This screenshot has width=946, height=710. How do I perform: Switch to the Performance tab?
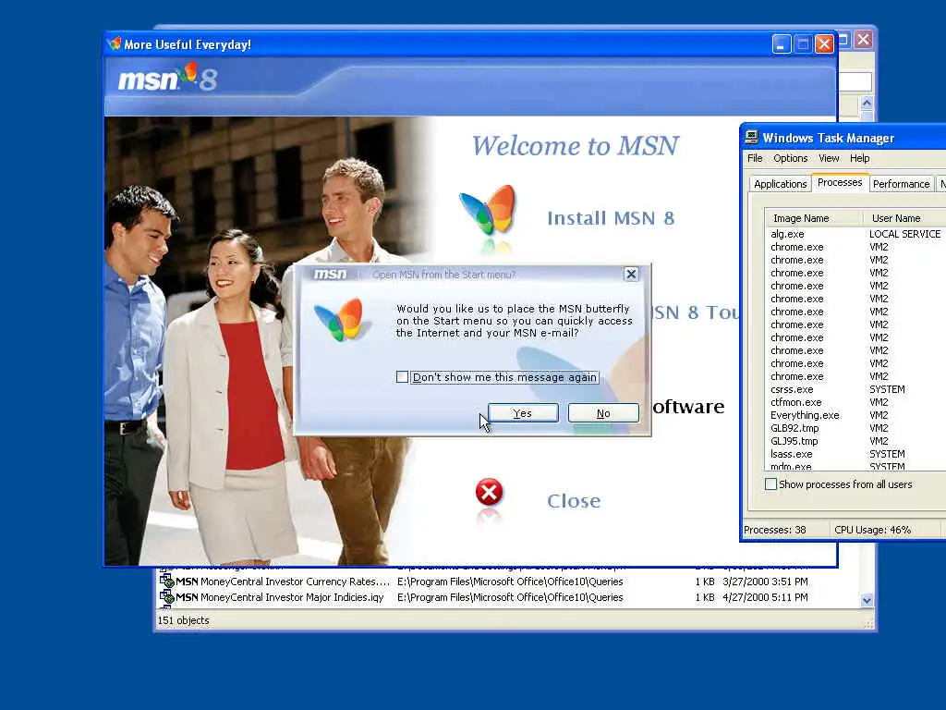click(x=901, y=184)
